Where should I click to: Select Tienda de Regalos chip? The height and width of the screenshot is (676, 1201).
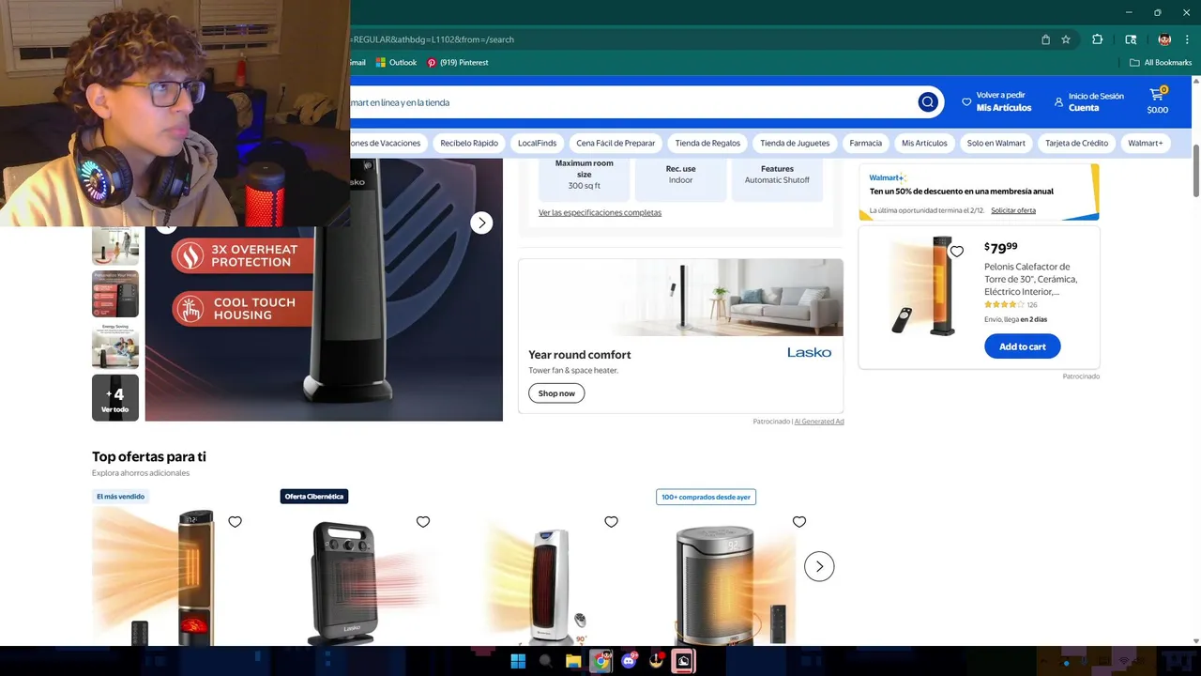click(x=707, y=143)
